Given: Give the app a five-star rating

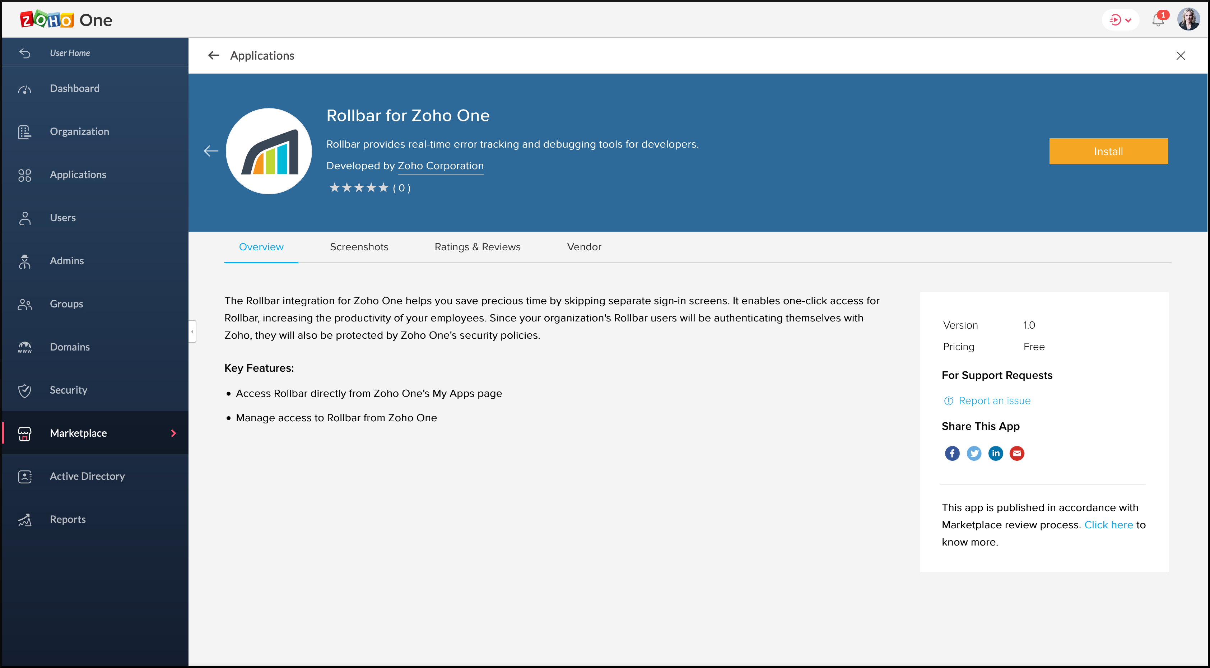Looking at the screenshot, I should pos(383,187).
